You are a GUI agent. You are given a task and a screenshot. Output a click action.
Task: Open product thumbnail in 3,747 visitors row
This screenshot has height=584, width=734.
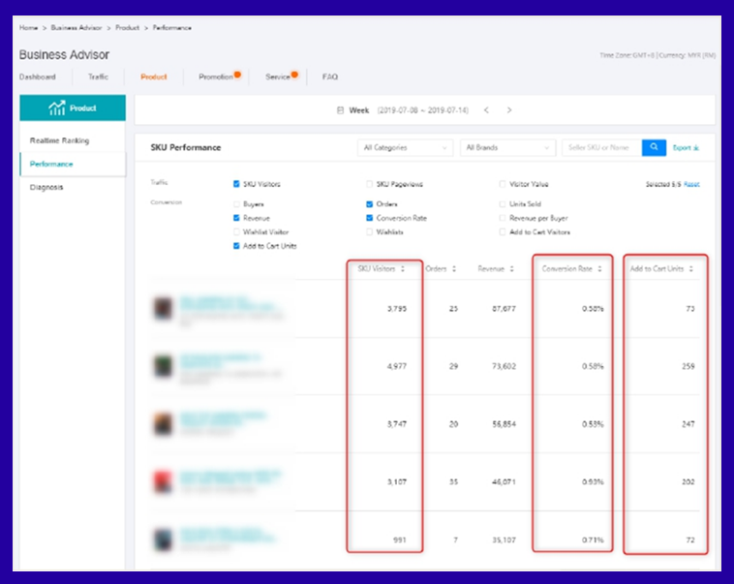[x=164, y=424]
